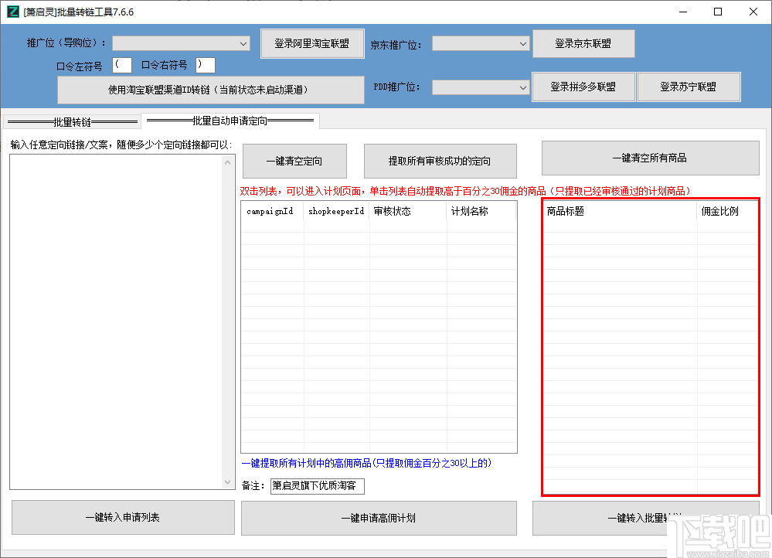Click the 口令左符号 input field
Image resolution: width=772 pixels, height=558 pixels.
(x=121, y=65)
